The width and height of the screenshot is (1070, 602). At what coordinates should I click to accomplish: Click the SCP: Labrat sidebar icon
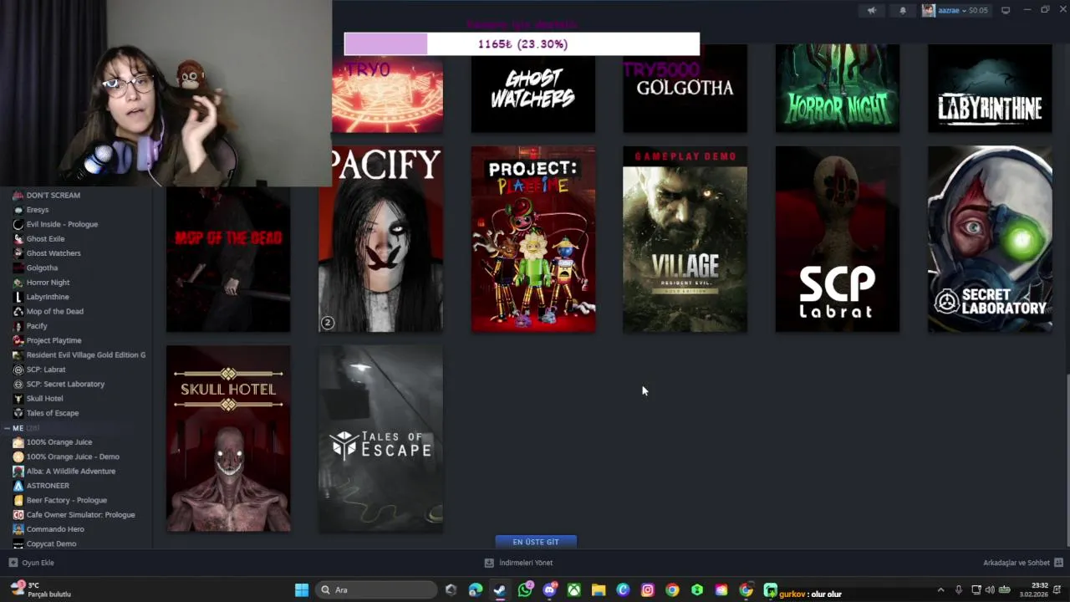[18, 369]
